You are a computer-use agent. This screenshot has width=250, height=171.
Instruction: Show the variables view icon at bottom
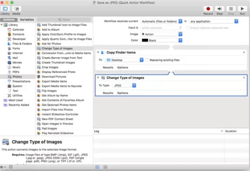click(105, 167)
